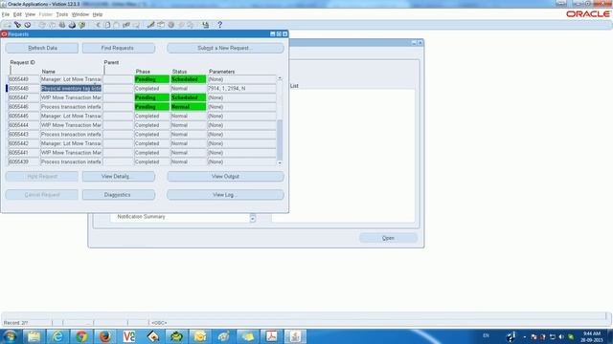
Task: Open the Help menu
Action: 98,14
